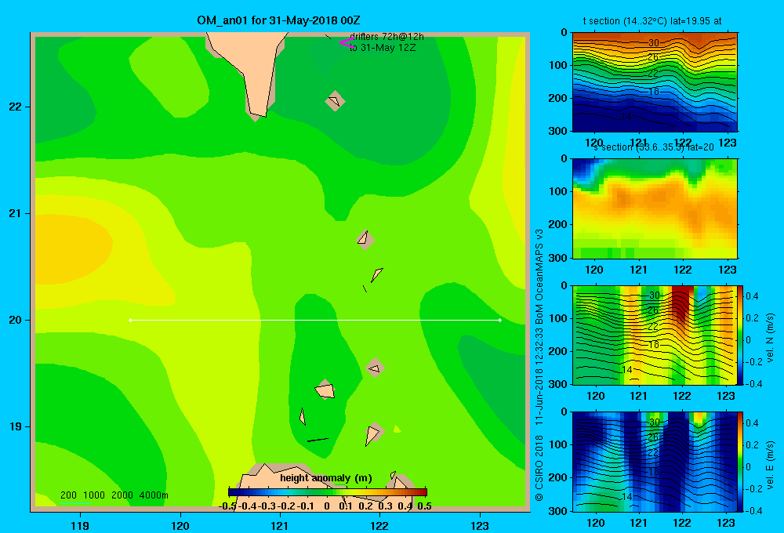784x533 pixels.
Task: Click the 't section (14..32°C) lat=19.95' title
Action: click(652, 21)
